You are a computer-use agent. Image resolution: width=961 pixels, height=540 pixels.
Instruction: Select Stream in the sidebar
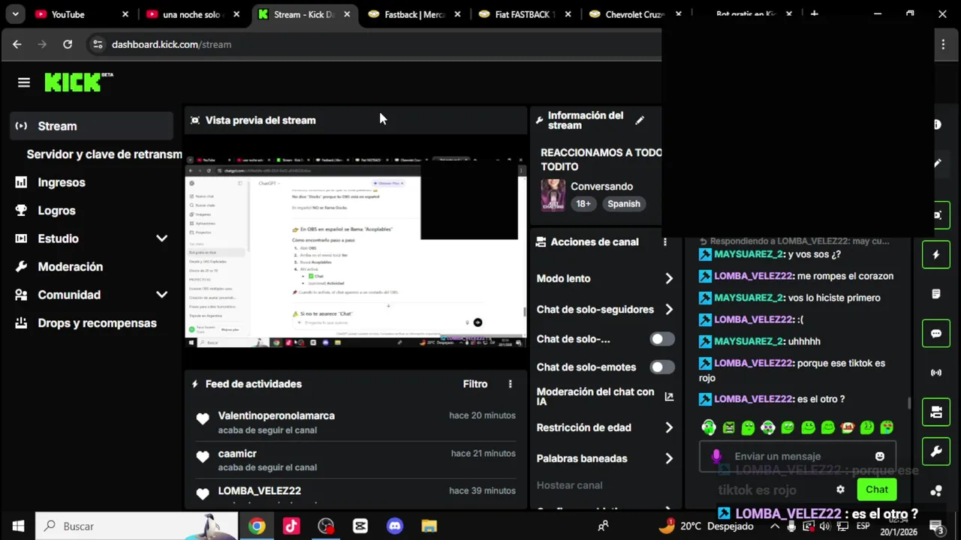click(92, 126)
